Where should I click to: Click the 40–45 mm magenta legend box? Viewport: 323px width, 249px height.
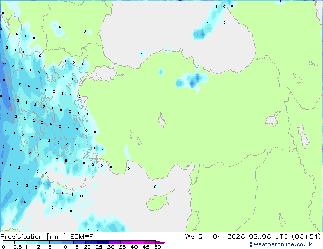(138, 242)
